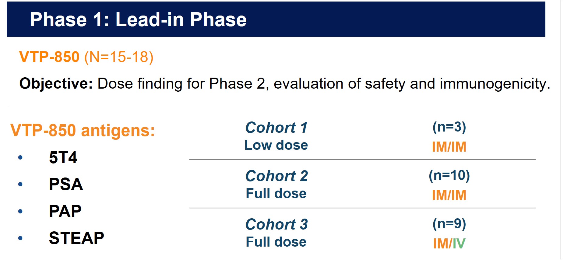Select the 5T4 antigen item
Screen dimensions: 567x260
(x=63, y=157)
